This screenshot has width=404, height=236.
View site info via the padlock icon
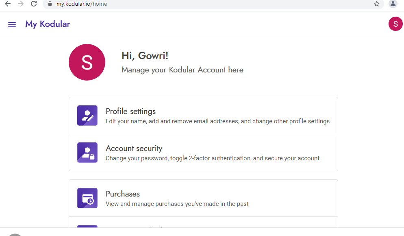[x=50, y=4]
